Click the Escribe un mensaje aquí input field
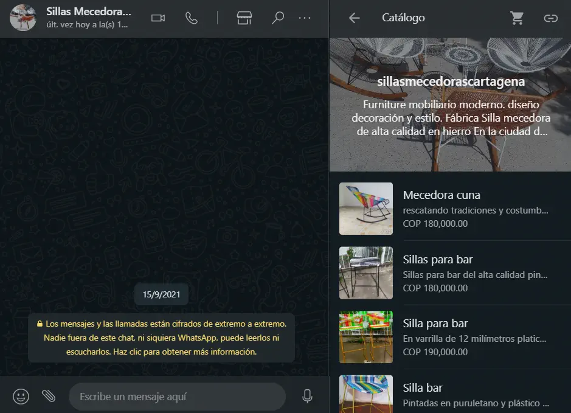The height and width of the screenshot is (413, 571). (176, 396)
